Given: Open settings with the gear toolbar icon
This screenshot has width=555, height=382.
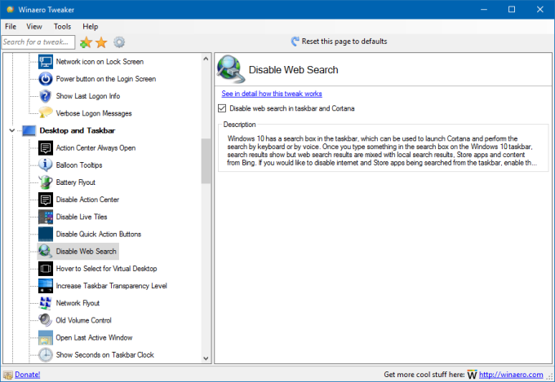Looking at the screenshot, I should (x=119, y=42).
